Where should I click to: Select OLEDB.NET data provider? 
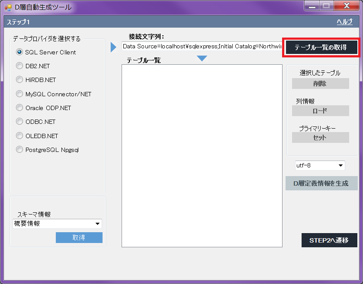(19, 136)
